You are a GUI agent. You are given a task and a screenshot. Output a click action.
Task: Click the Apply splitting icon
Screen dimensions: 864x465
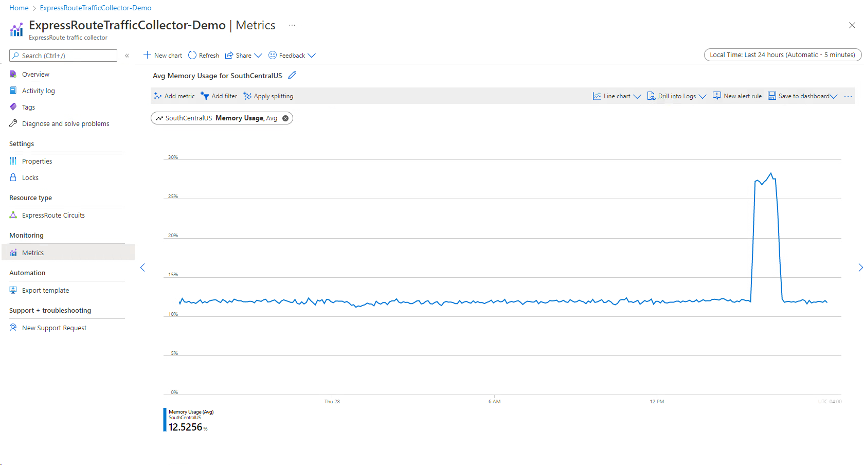247,96
